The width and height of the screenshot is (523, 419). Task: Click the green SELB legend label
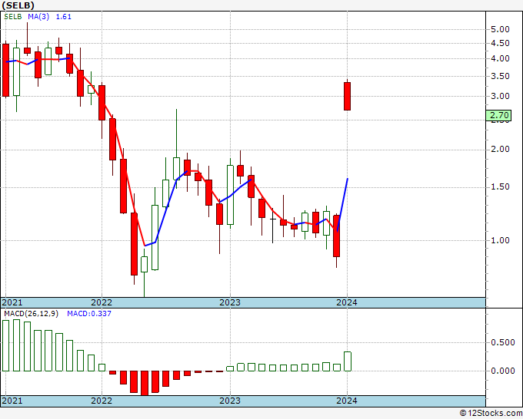tap(13, 17)
